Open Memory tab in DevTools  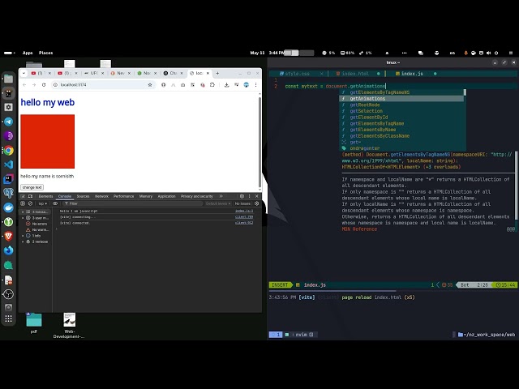pos(146,196)
